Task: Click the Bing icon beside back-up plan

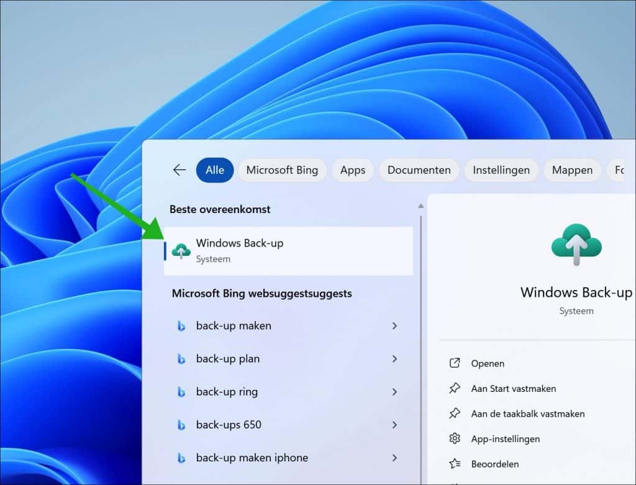Action: pyautogui.click(x=181, y=359)
